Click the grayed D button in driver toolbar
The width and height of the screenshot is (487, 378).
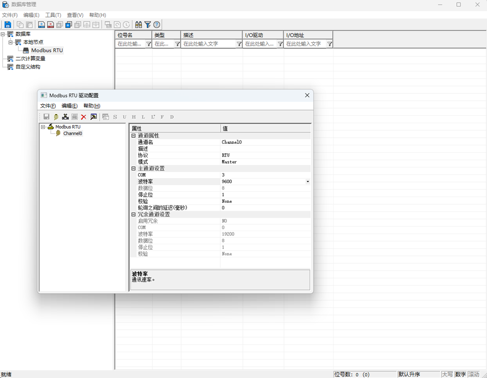point(172,117)
